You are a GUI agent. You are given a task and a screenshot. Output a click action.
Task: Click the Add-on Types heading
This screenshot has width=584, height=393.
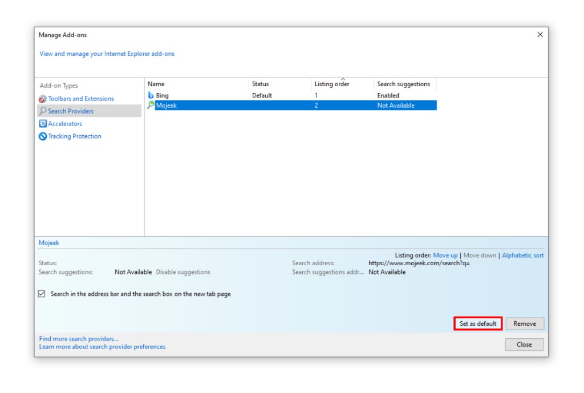click(59, 86)
